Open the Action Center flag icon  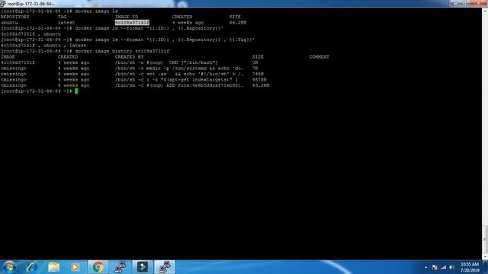[435, 267]
